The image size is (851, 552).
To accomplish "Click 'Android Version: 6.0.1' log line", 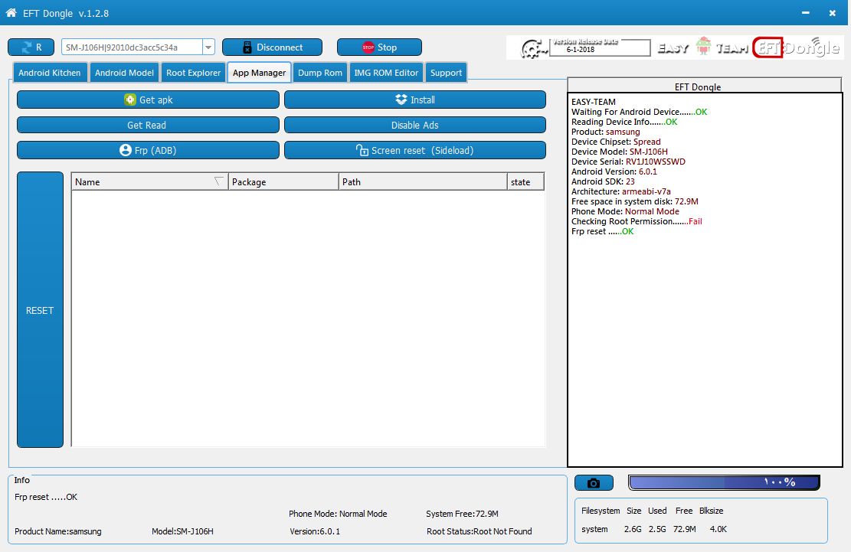I will (x=614, y=171).
